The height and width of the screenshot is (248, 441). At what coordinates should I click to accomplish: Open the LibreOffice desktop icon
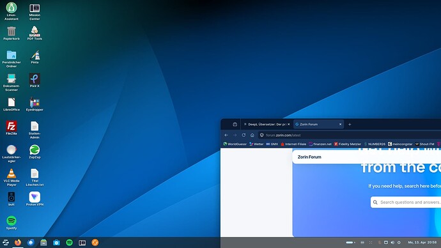[12, 104]
